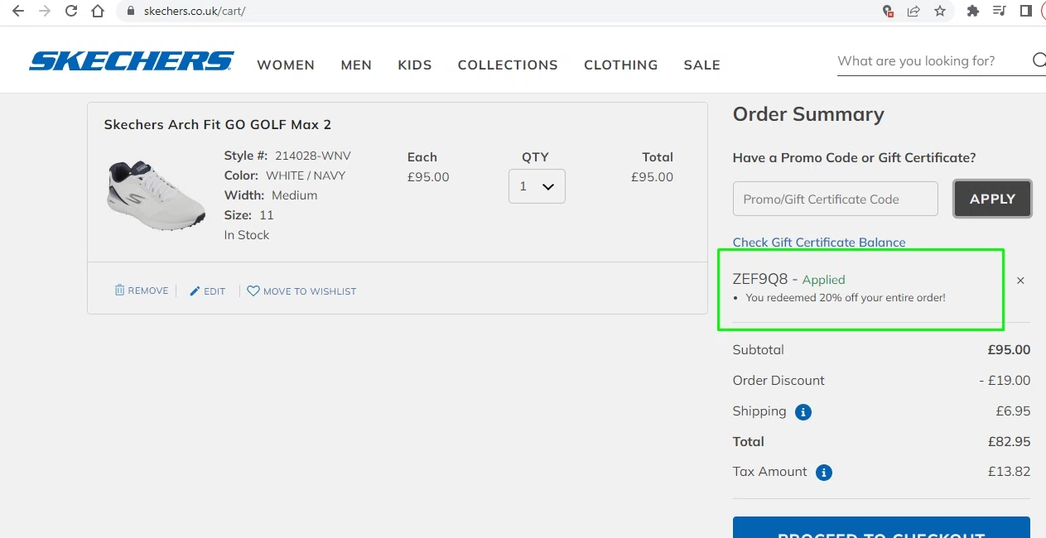
Task: Open the KIDS menu
Action: (x=415, y=65)
